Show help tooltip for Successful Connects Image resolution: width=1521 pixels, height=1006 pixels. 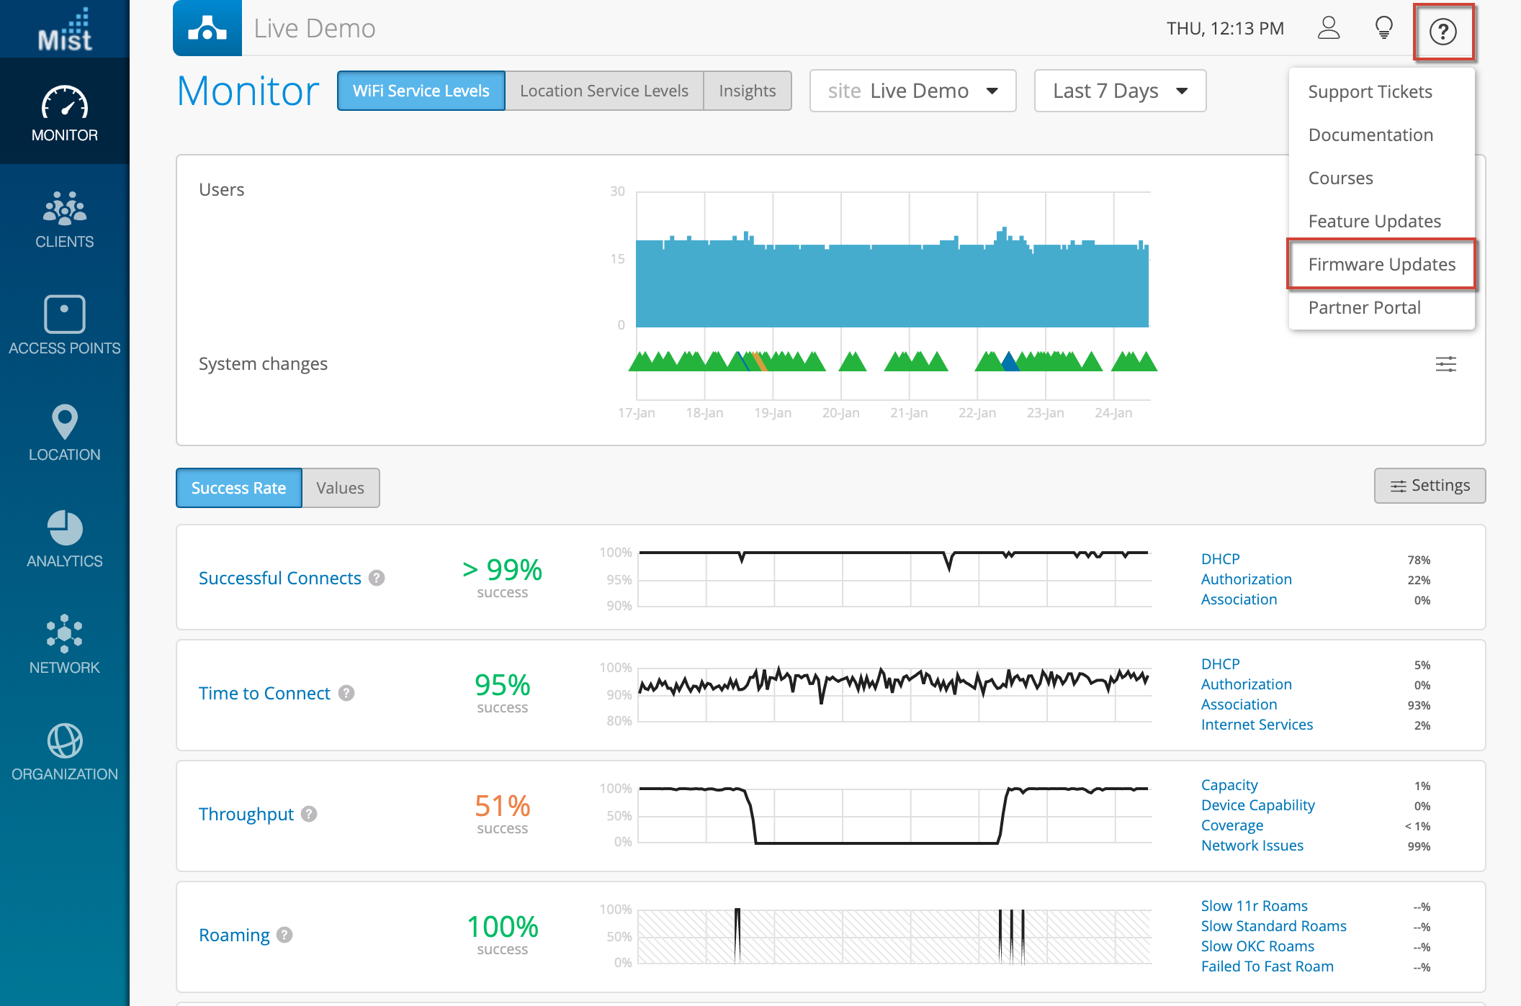click(377, 578)
